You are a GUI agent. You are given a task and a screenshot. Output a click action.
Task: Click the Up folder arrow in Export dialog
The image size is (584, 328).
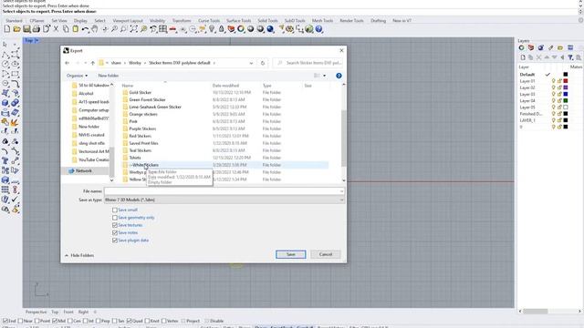(x=93, y=63)
